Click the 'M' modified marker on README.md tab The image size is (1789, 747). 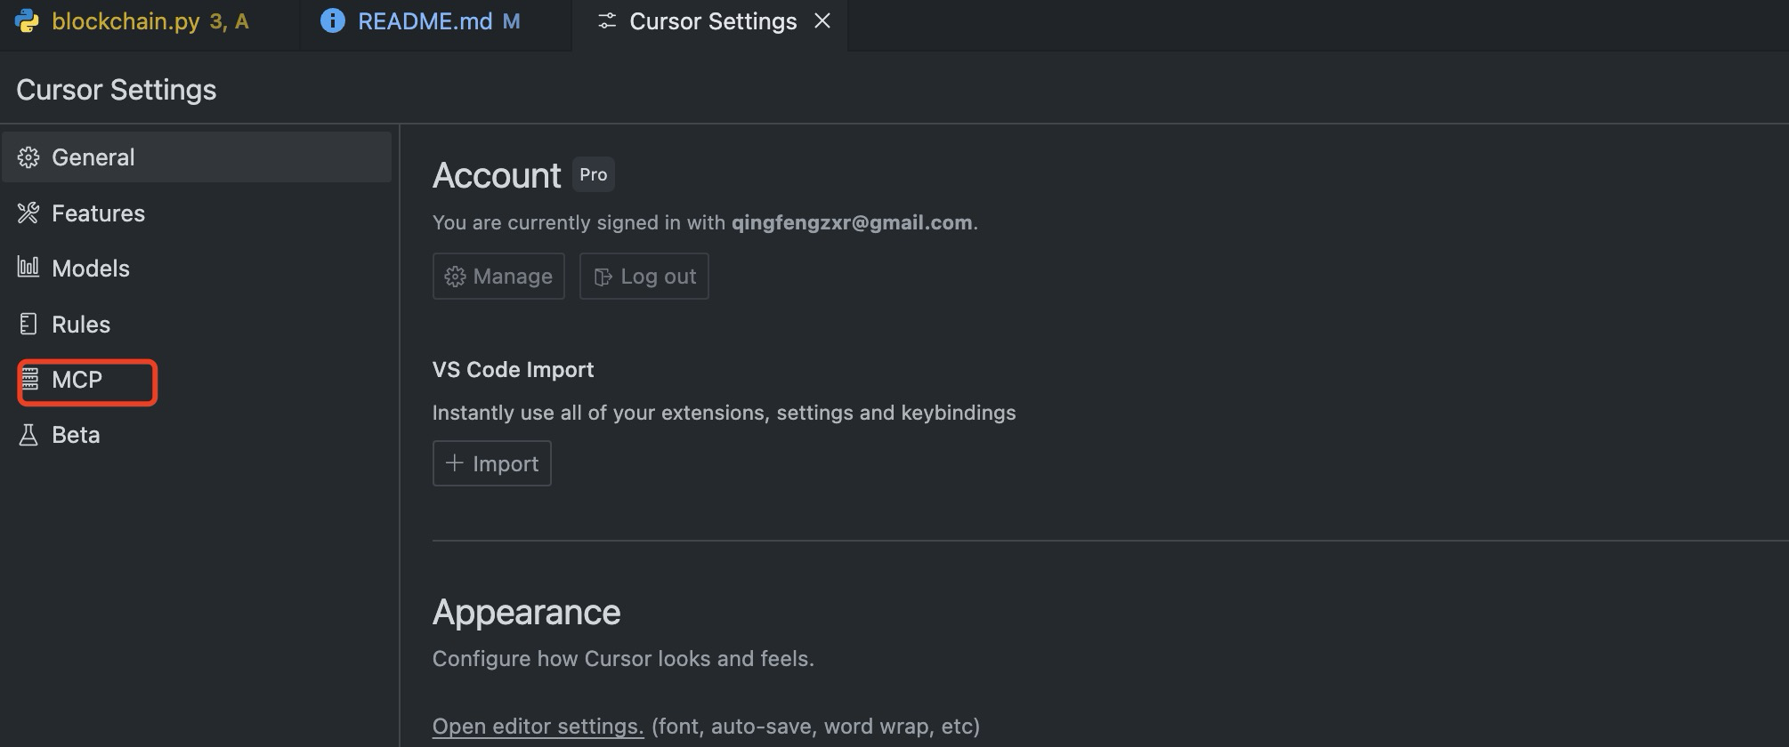(511, 21)
